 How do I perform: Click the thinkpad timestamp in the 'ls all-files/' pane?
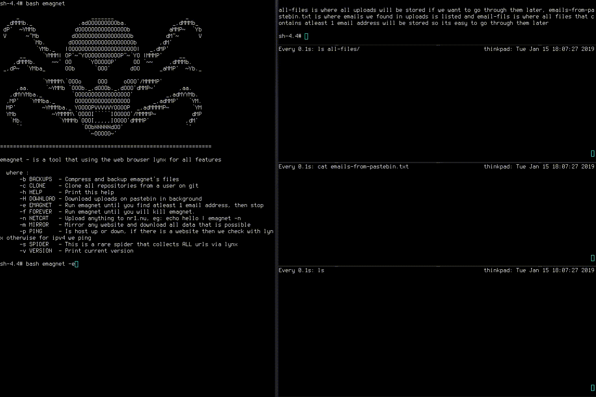click(x=539, y=49)
